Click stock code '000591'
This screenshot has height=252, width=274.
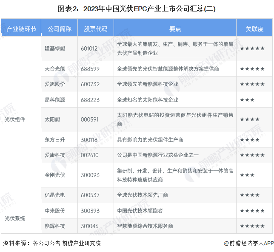90,119
